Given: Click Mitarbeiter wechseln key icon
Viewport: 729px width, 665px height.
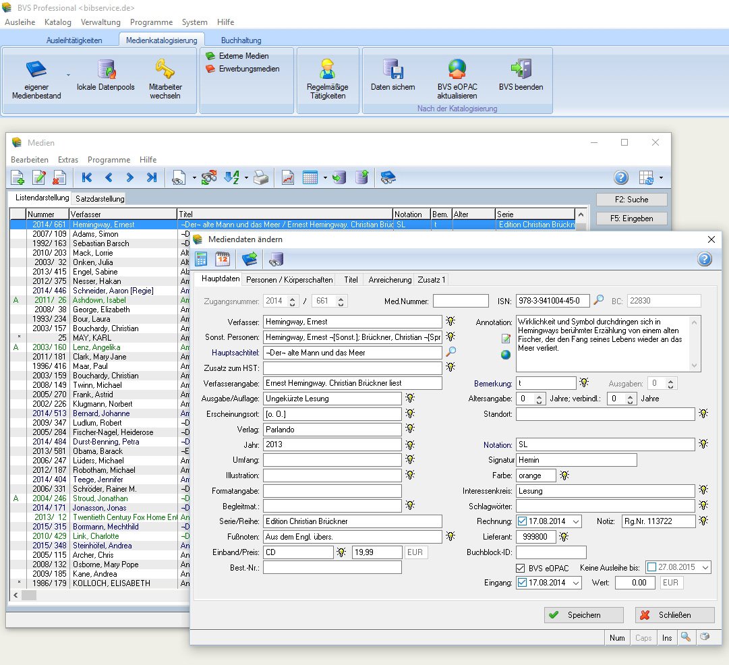Looking at the screenshot, I should click(x=165, y=70).
